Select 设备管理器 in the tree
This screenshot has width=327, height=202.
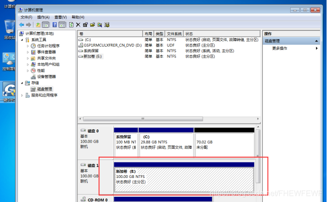click(x=46, y=76)
